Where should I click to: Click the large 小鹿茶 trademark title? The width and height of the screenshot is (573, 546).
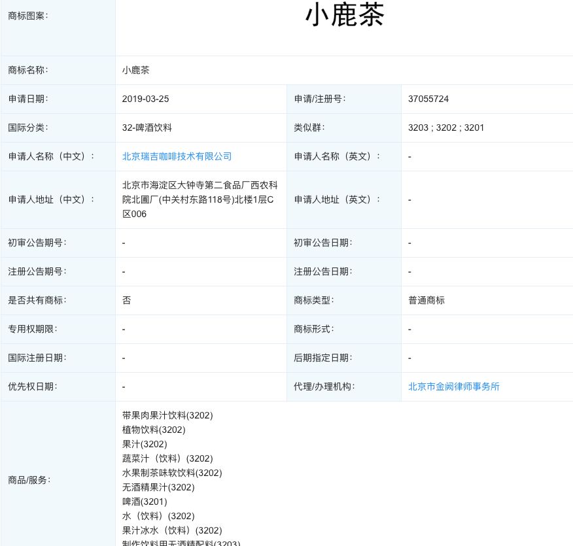coord(345,16)
